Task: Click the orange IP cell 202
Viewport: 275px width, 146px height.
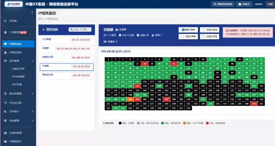Action: coord(130,99)
